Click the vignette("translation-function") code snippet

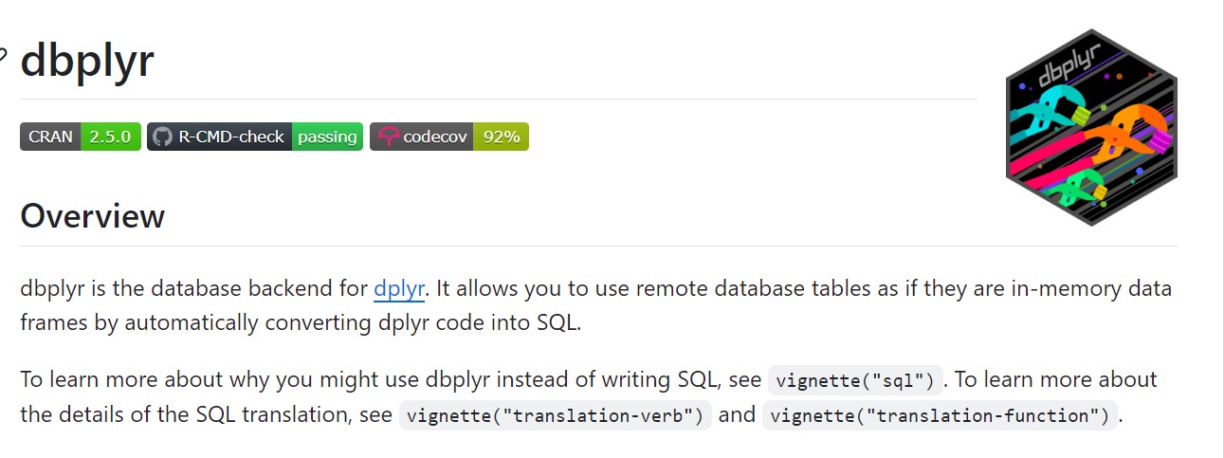(x=941, y=416)
